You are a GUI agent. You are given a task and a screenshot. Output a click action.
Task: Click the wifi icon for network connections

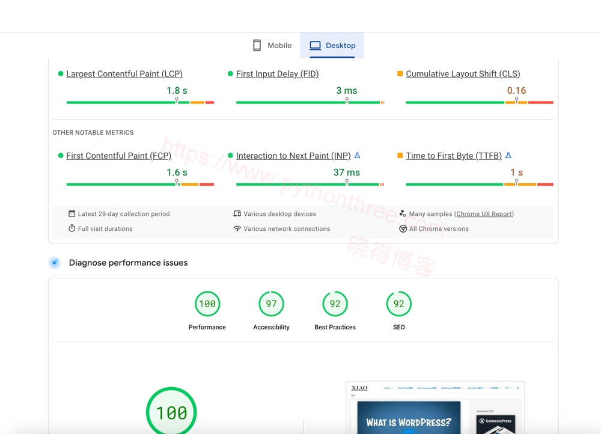(x=237, y=229)
